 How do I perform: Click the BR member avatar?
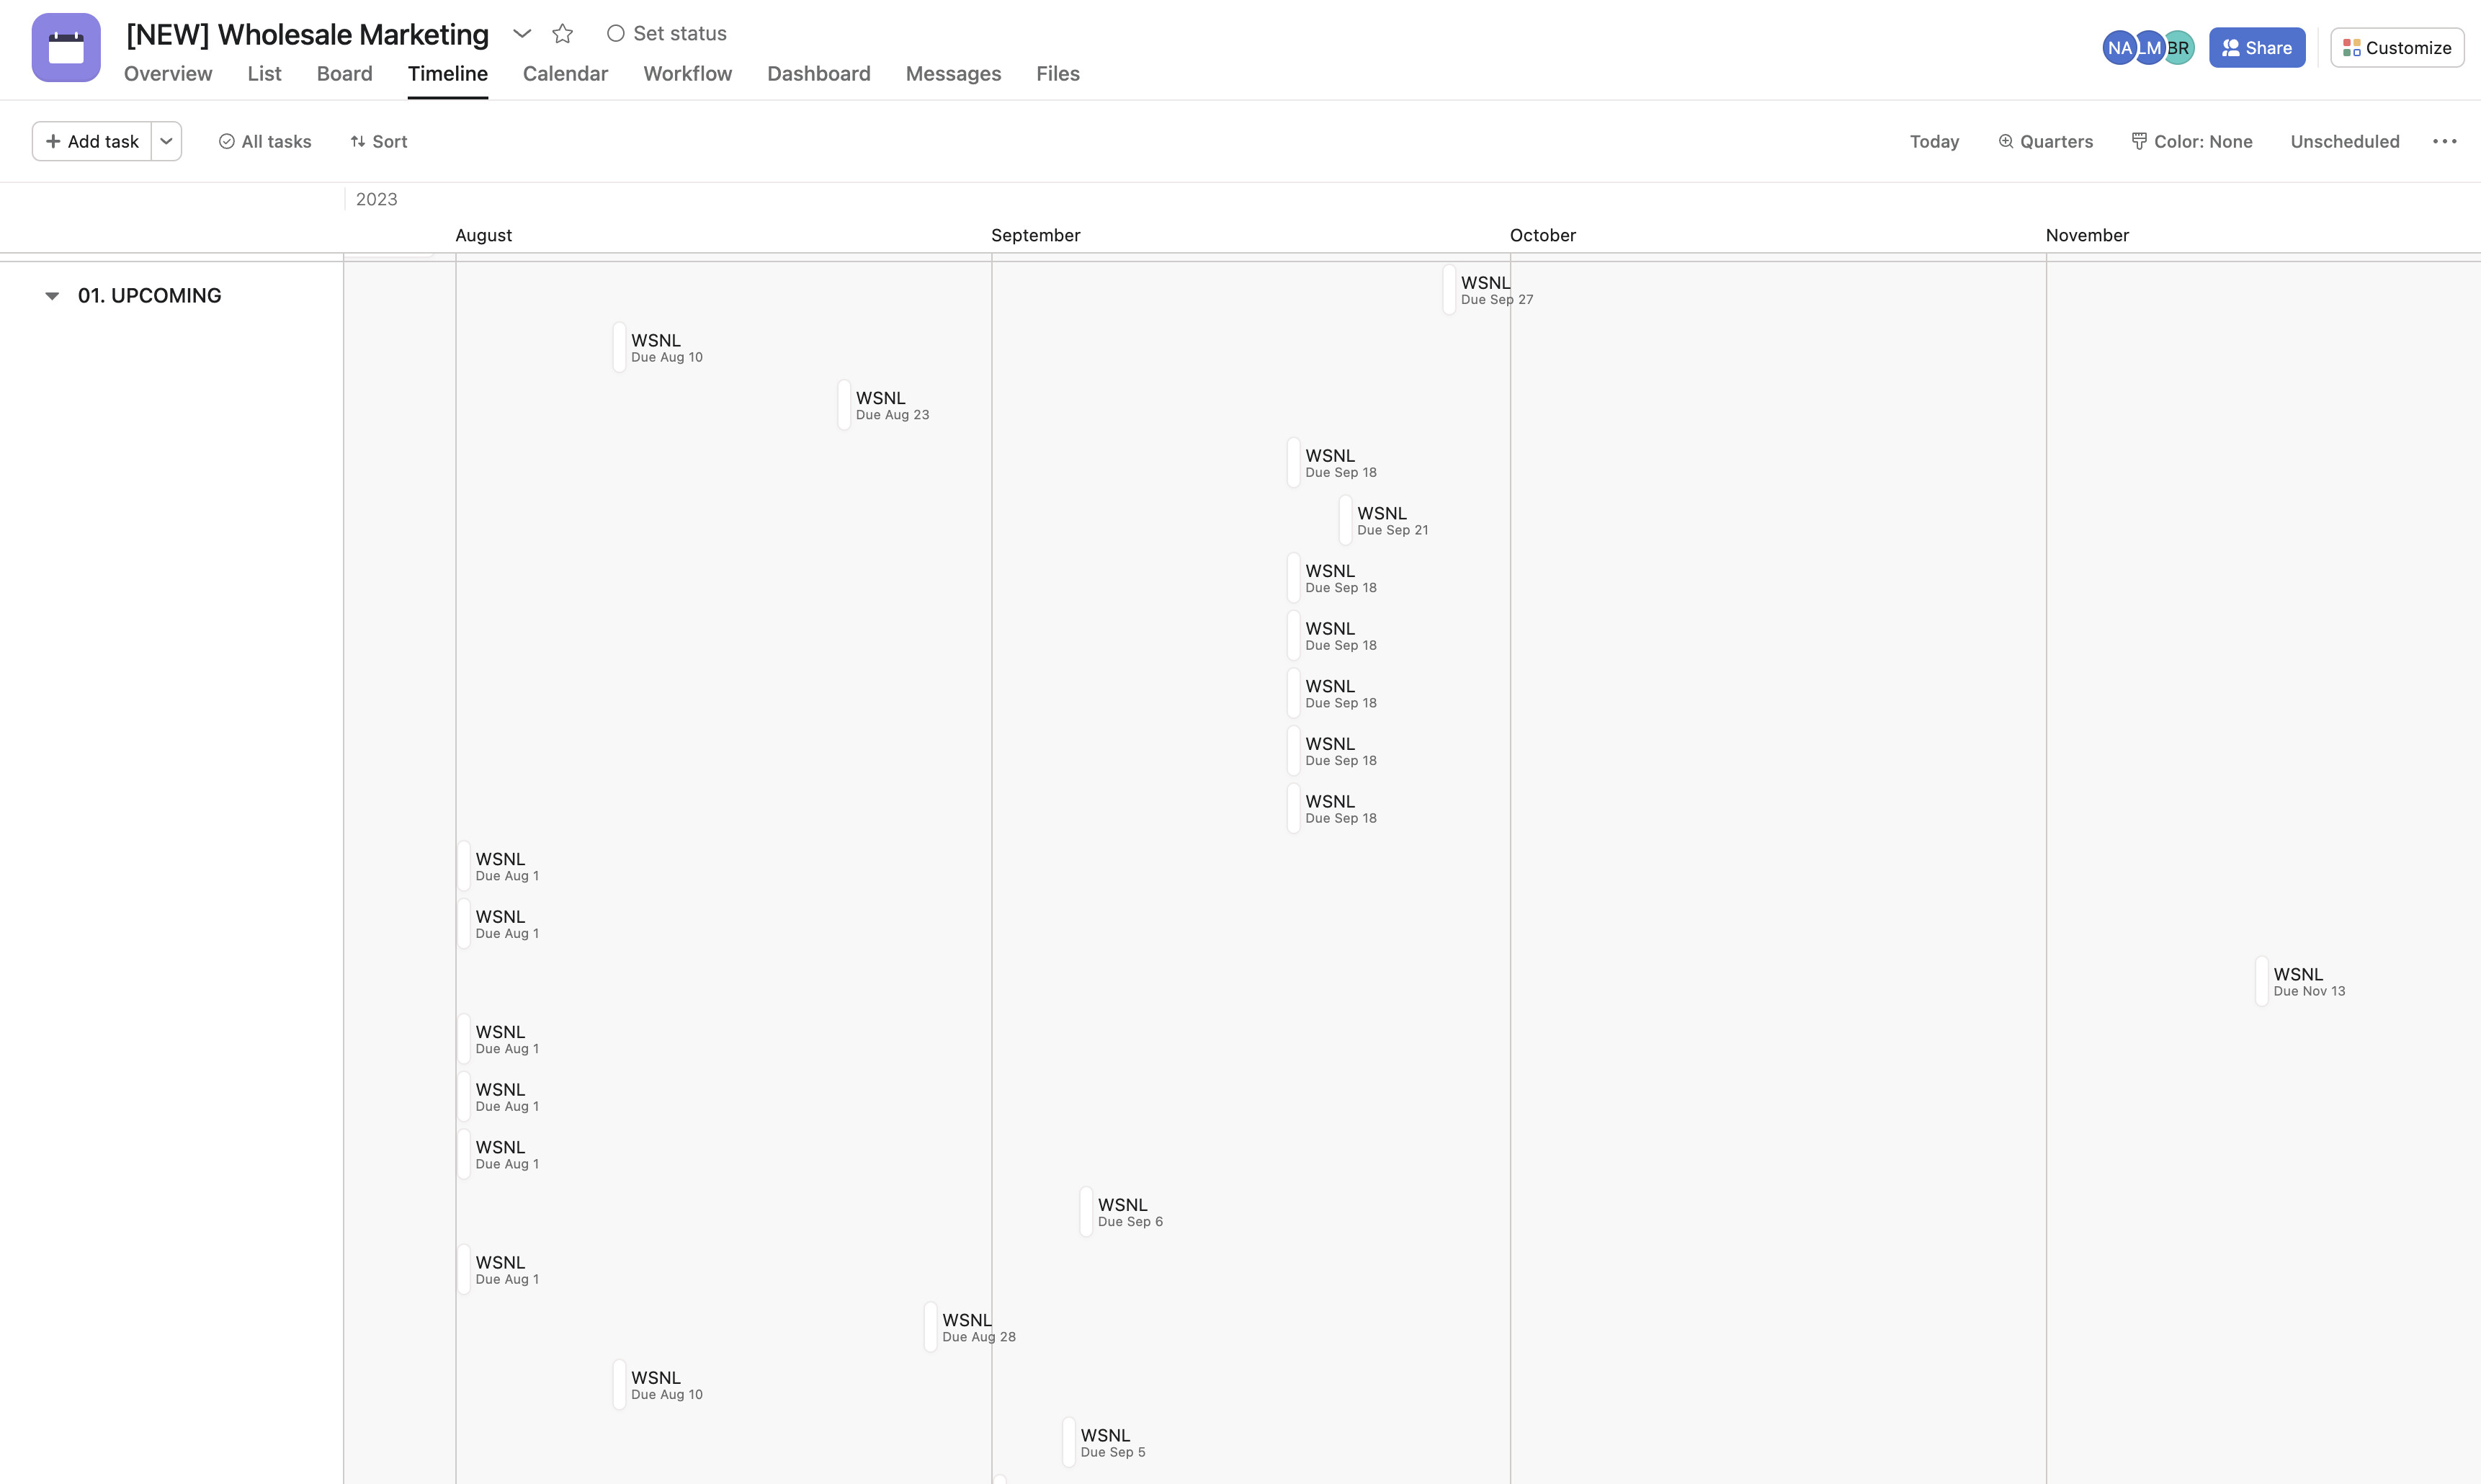pos(2182,48)
